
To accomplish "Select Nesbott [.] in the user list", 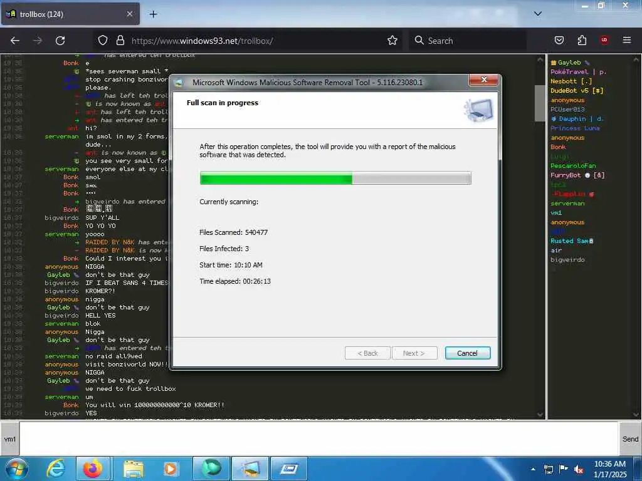I will coord(571,81).
